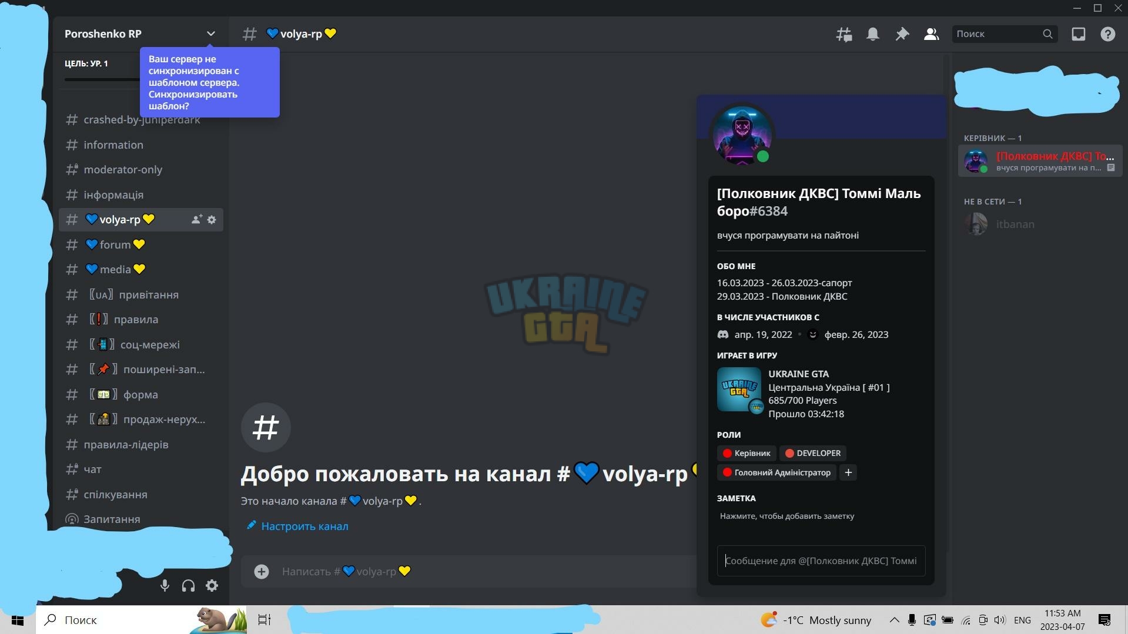Open the crashed-by-juniperdark channel

[x=141, y=120]
